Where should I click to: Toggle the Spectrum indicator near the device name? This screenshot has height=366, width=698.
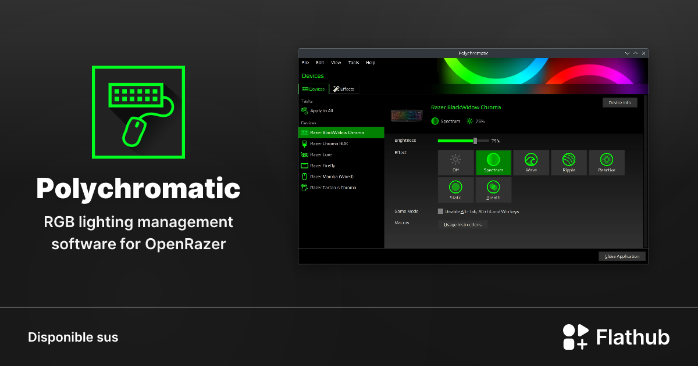tap(436, 121)
